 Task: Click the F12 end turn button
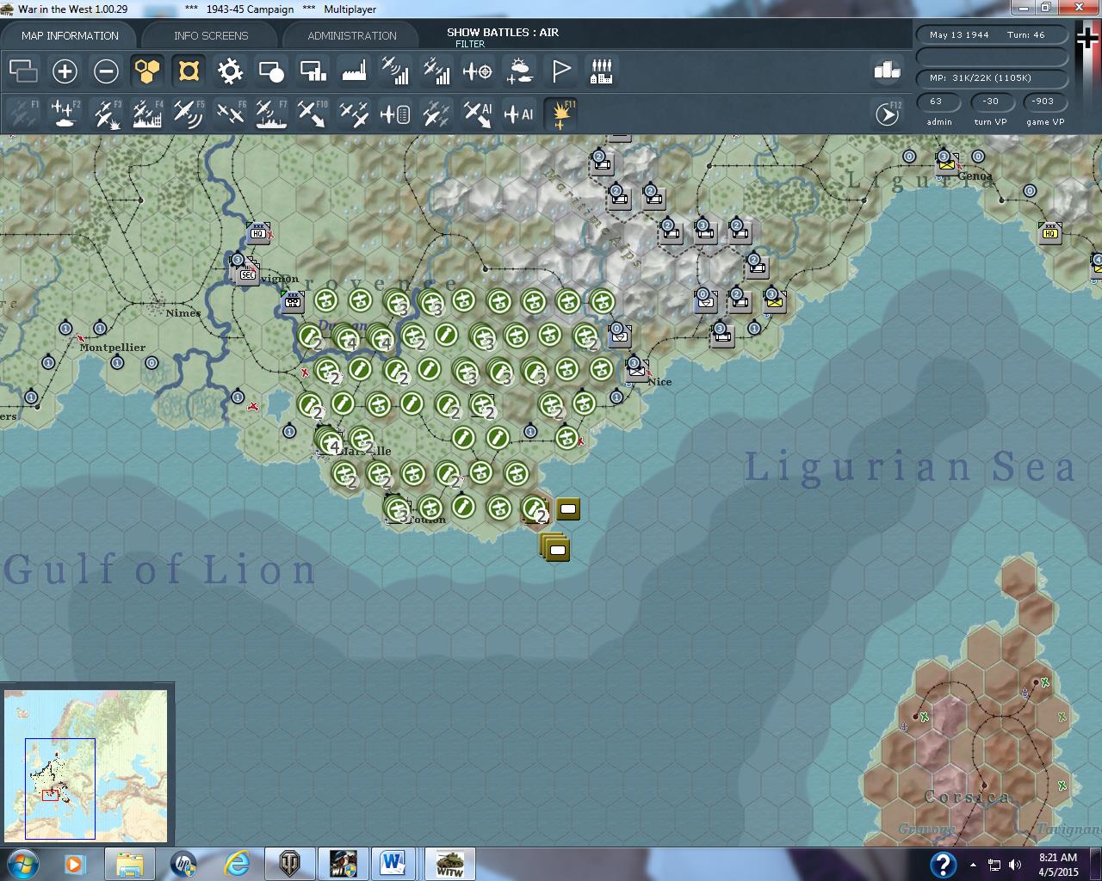888,114
